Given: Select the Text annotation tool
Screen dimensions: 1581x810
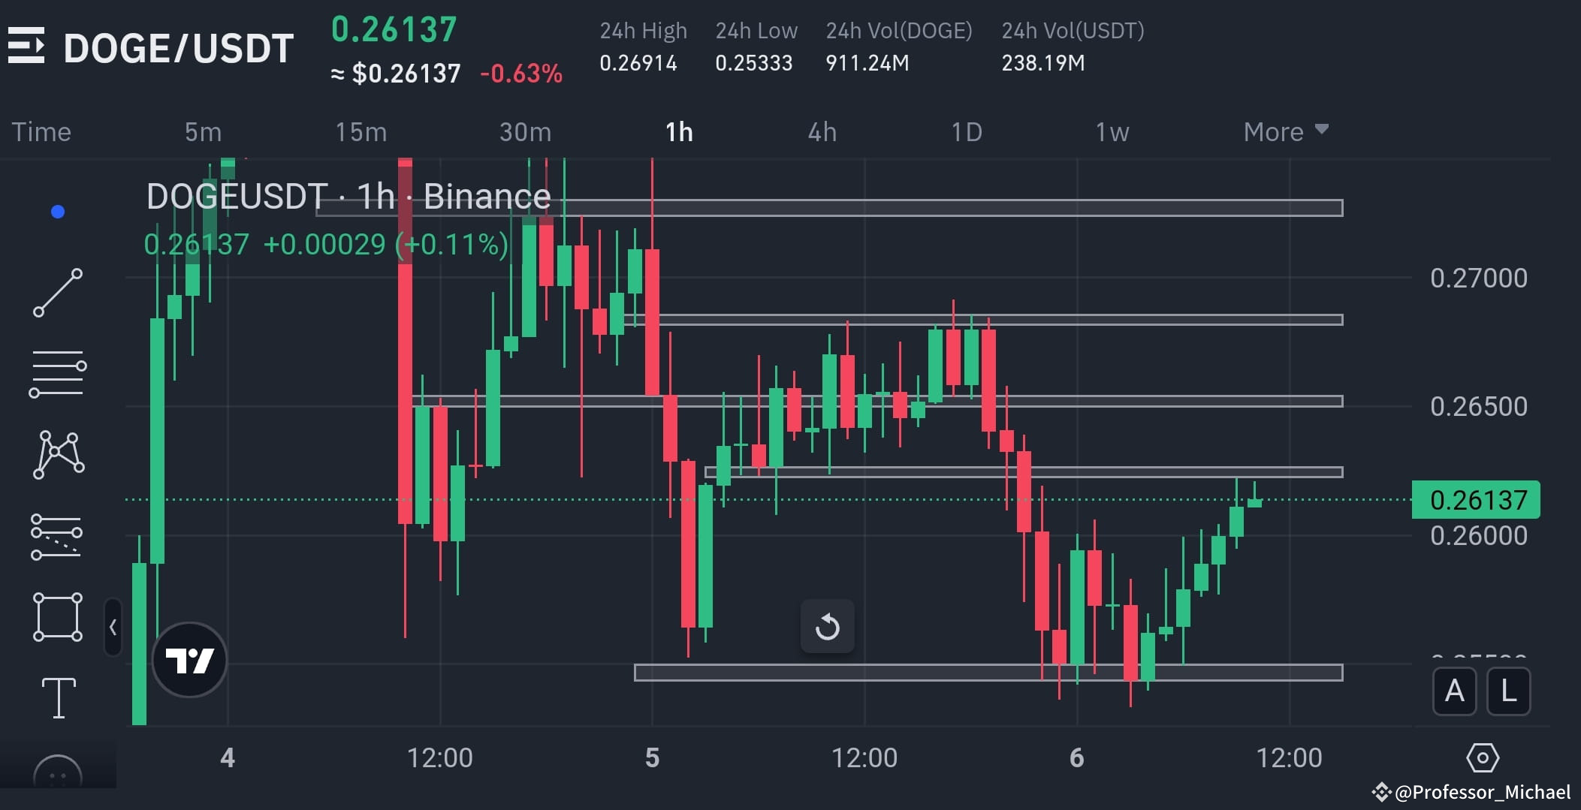Looking at the screenshot, I should click(x=58, y=697).
